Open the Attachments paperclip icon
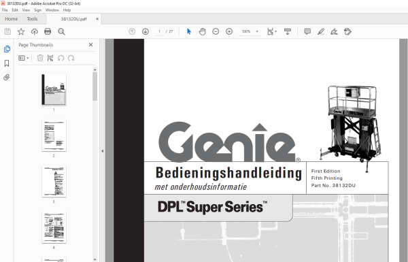Viewport: 408px width, 262px height. pyautogui.click(x=7, y=77)
